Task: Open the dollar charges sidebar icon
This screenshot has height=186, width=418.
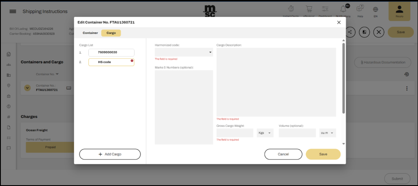Action: click(8, 107)
